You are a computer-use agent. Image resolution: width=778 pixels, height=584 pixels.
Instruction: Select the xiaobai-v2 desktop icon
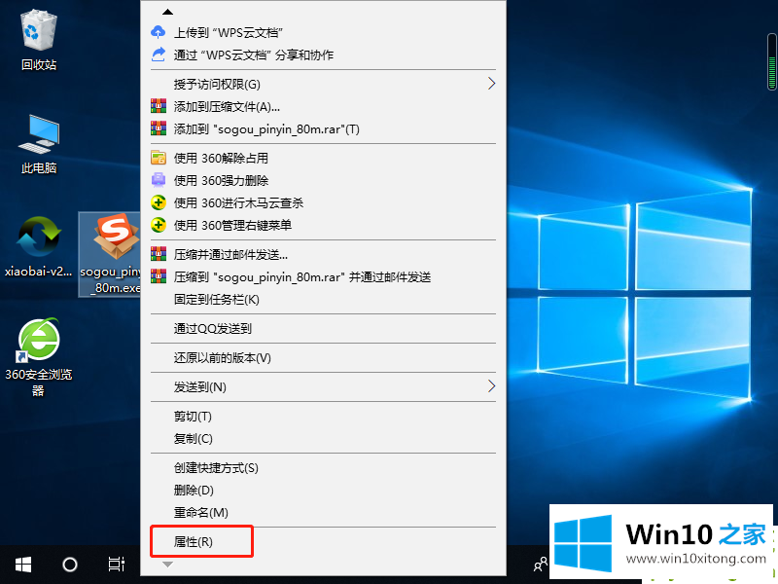coord(39,247)
